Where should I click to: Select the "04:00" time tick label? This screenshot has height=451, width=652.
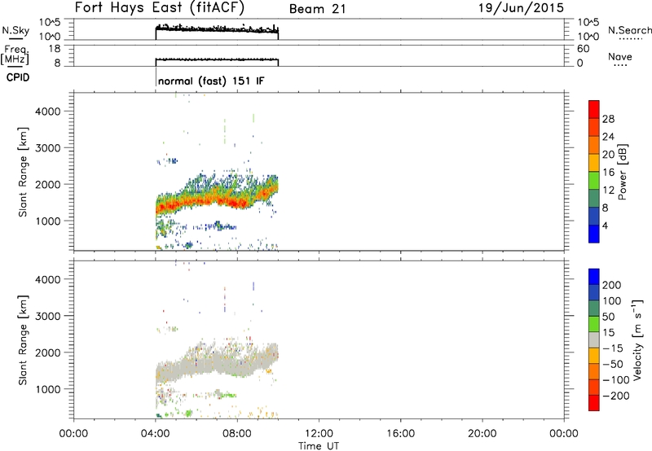[155, 434]
